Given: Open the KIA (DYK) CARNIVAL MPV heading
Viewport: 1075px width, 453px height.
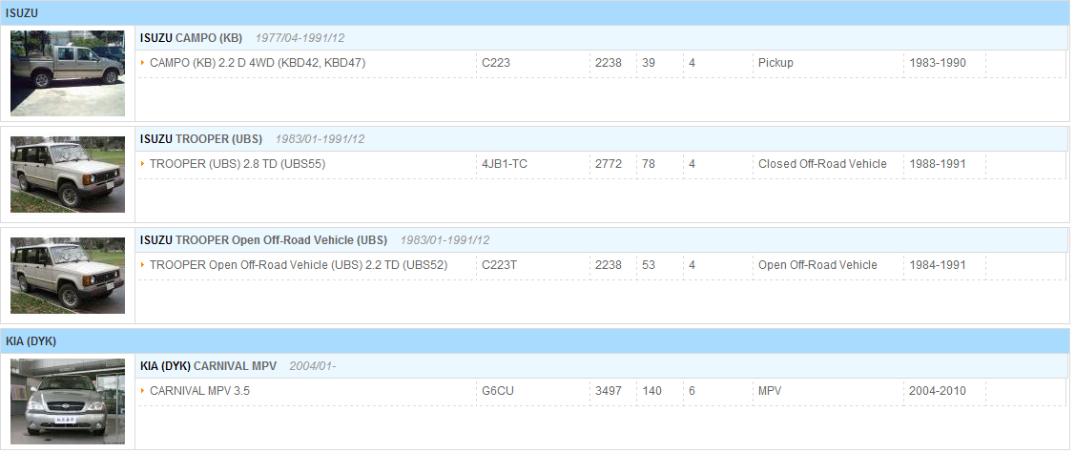Looking at the screenshot, I should (x=208, y=366).
